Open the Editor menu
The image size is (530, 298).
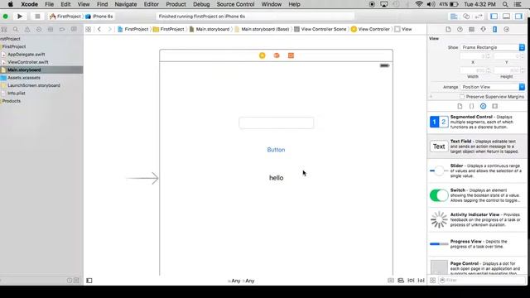pyautogui.click(x=151, y=4)
